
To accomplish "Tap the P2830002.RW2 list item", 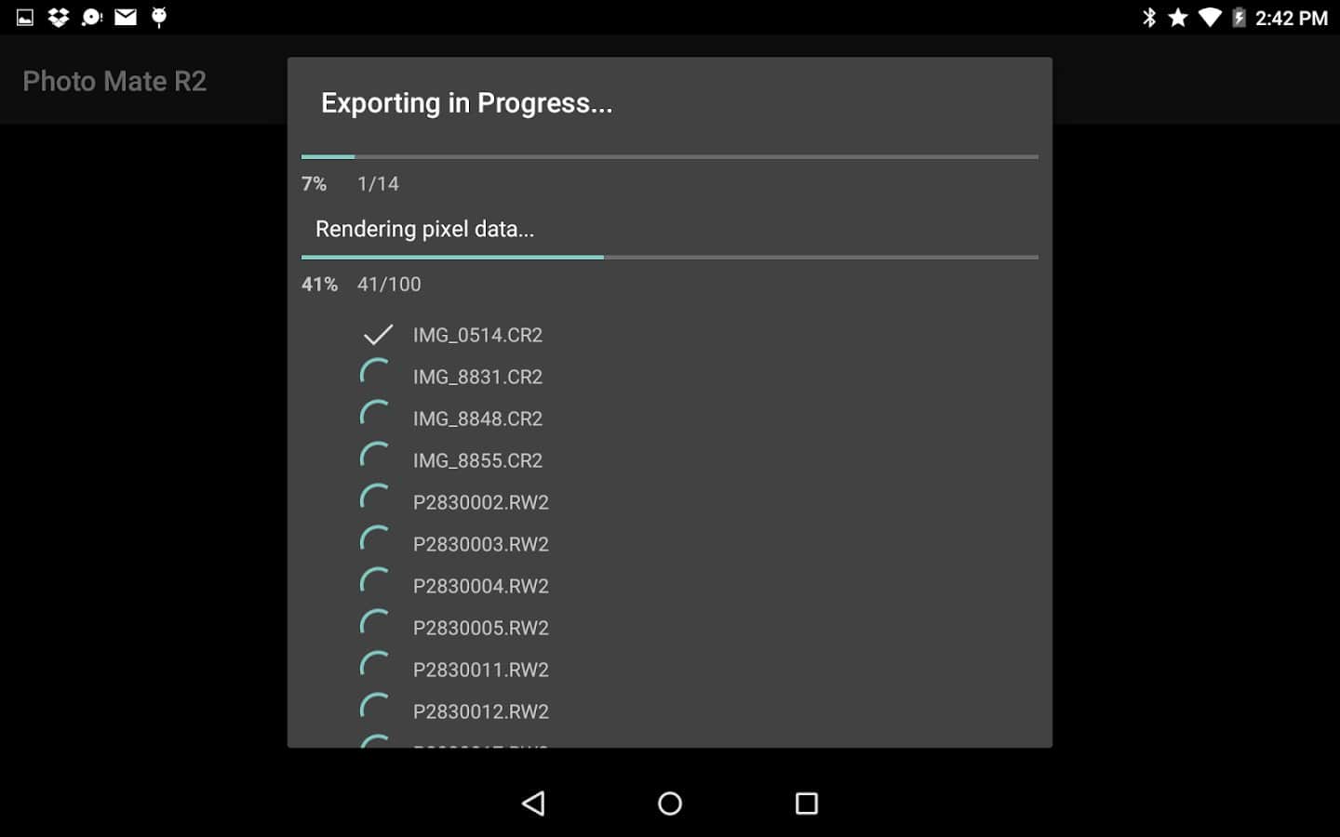I will click(480, 502).
